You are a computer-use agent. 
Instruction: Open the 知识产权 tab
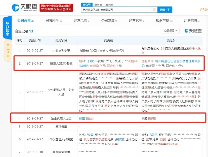coord(164,21)
